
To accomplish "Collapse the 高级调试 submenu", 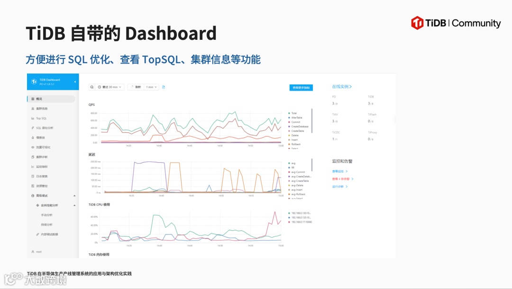I will pos(74,196).
